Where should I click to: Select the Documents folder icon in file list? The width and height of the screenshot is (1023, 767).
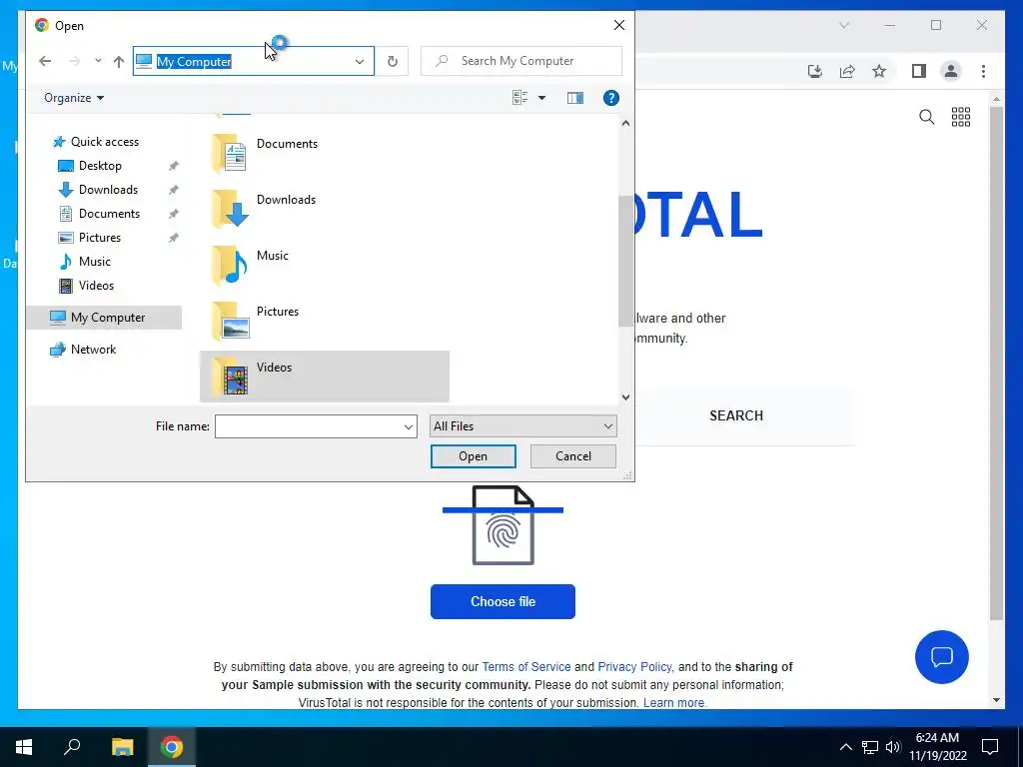point(230,154)
